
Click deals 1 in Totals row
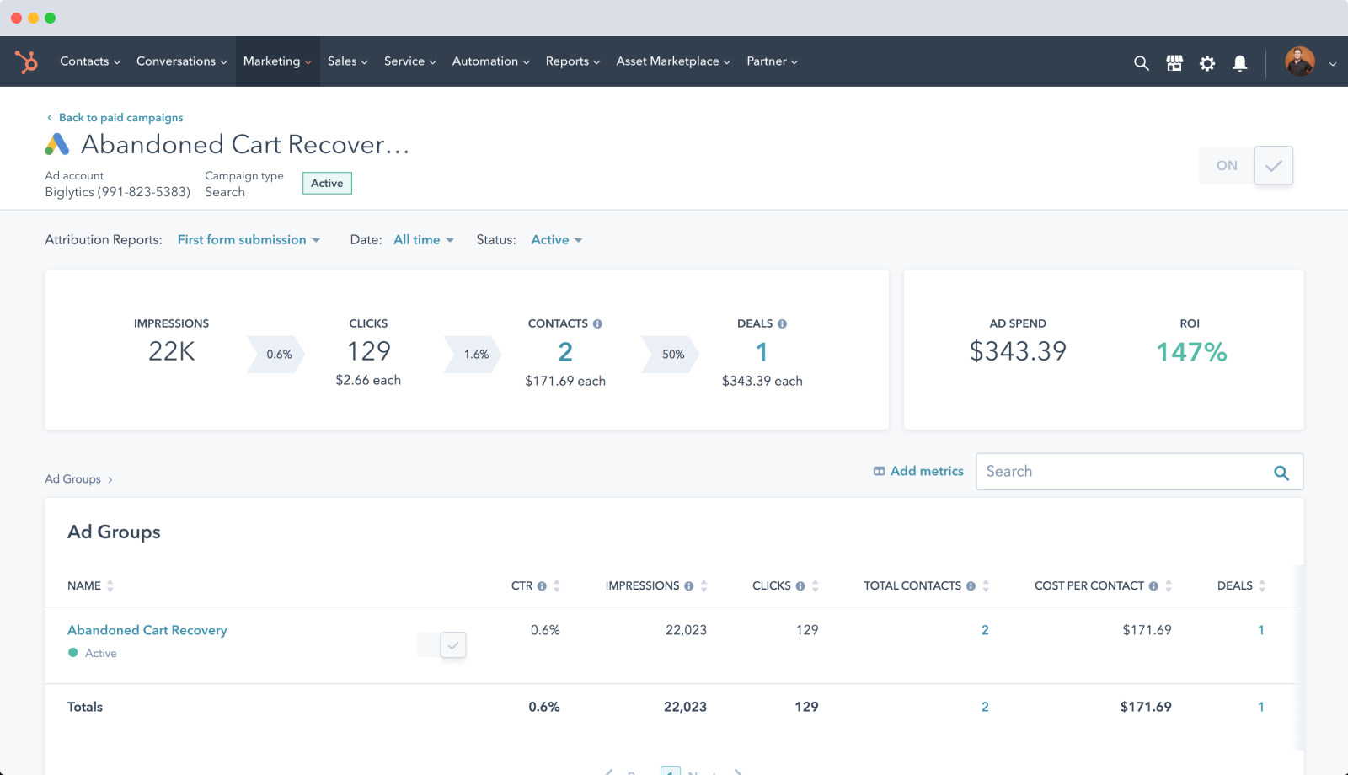point(1261,708)
